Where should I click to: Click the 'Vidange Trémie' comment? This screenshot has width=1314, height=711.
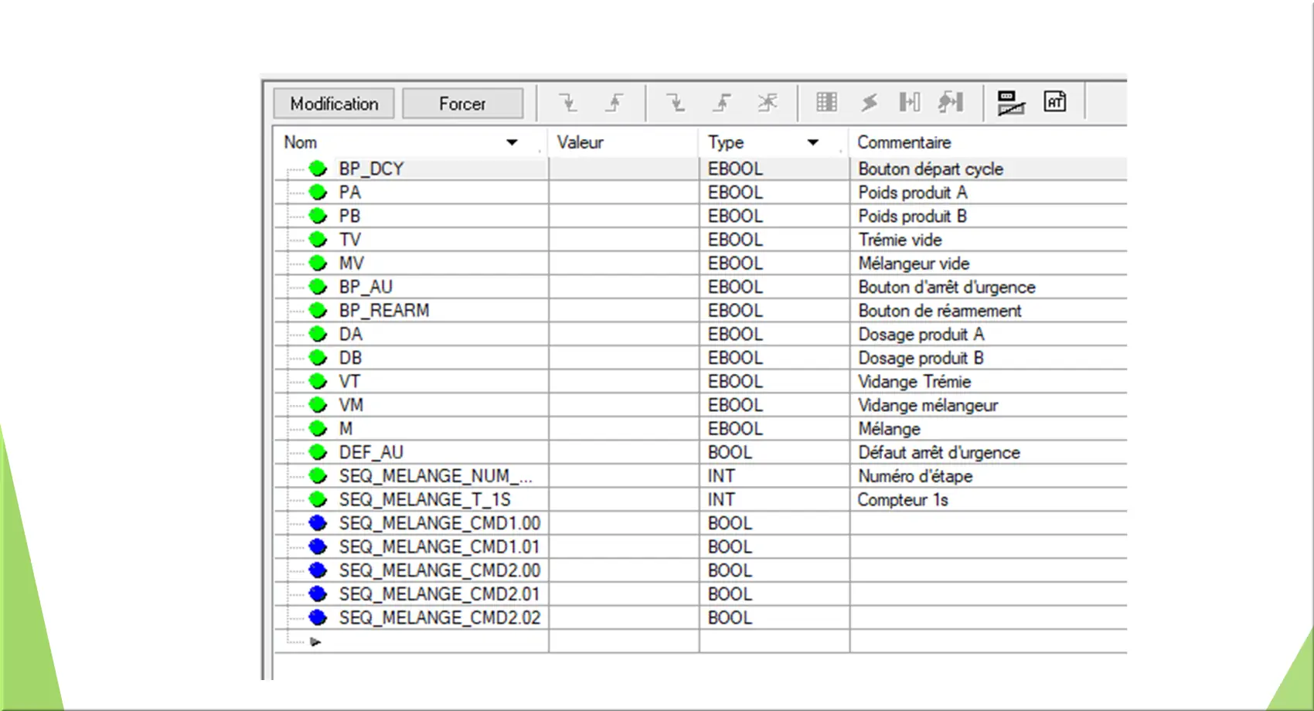(x=914, y=382)
